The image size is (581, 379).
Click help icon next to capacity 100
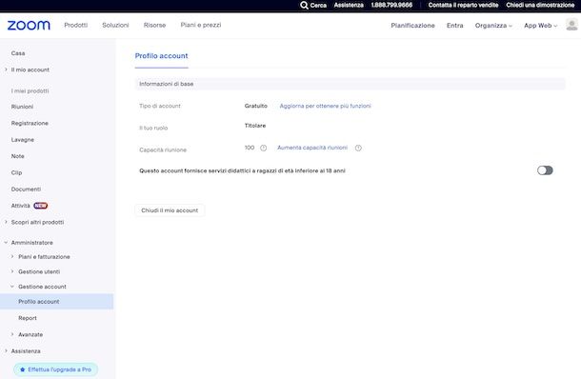pyautogui.click(x=263, y=148)
